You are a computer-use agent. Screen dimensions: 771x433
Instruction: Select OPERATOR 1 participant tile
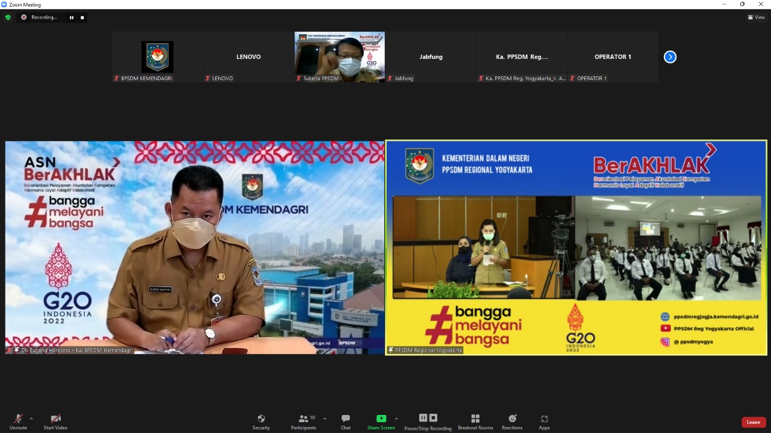(x=613, y=57)
